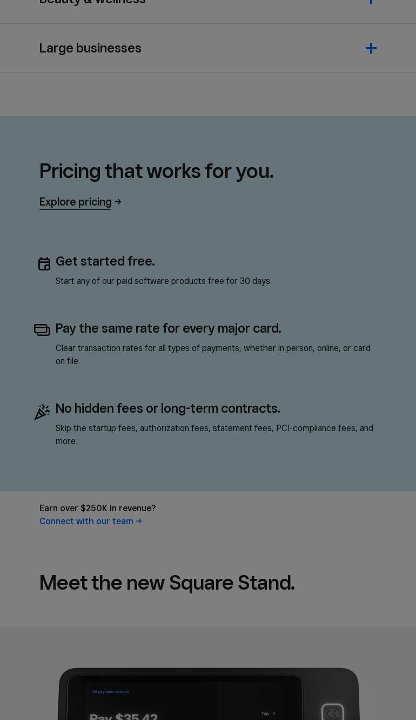Follow the Explore pricing link
Screen dimensions: 416x720
(76, 202)
